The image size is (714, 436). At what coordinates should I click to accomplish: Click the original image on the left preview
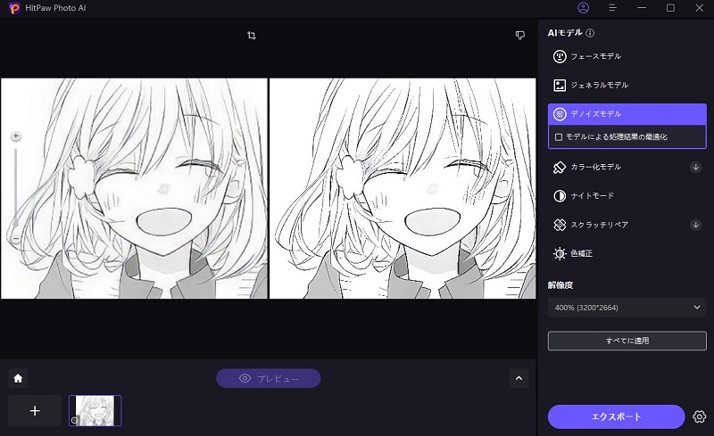134,188
